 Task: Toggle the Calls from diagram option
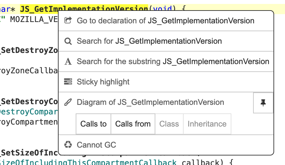pyautogui.click(x=133, y=124)
